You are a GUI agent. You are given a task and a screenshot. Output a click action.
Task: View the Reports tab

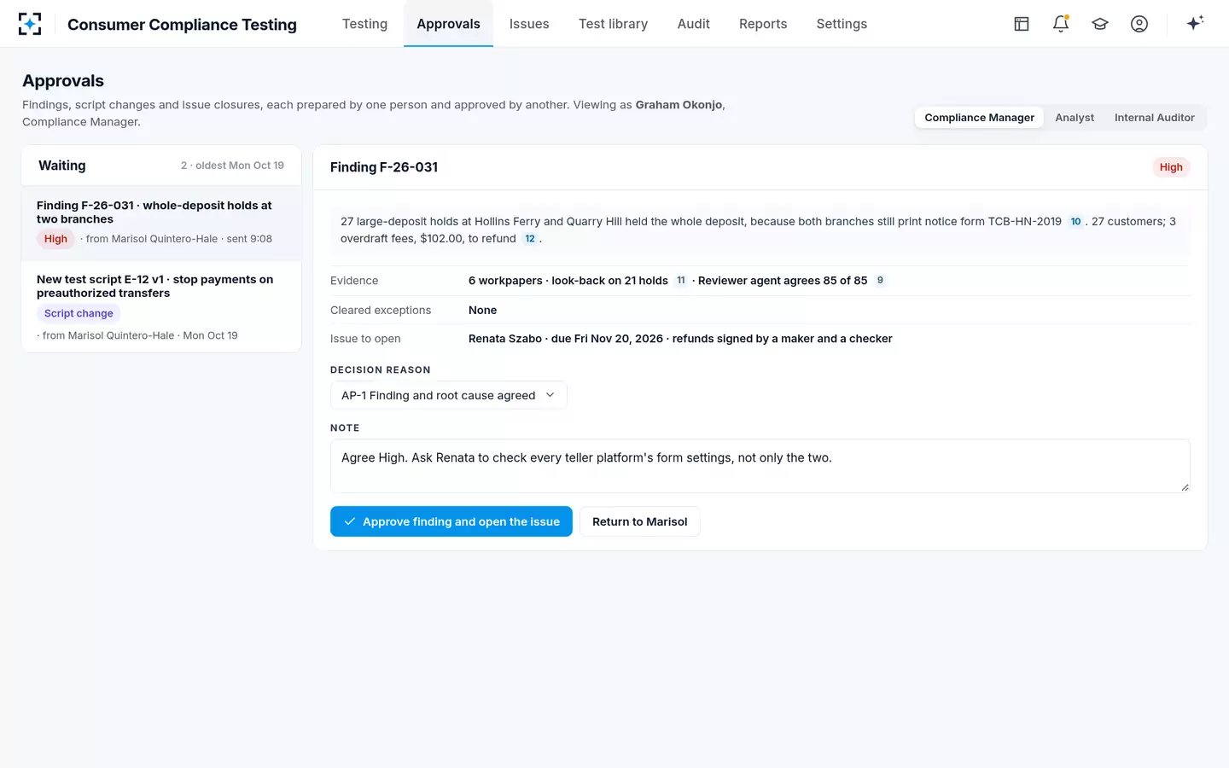[763, 24]
